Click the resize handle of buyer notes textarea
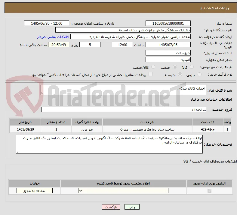This screenshot has width=237, height=215. pos(18,151)
